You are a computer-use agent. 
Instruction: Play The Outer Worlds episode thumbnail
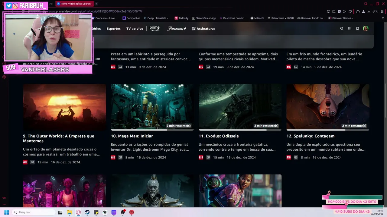(64, 107)
